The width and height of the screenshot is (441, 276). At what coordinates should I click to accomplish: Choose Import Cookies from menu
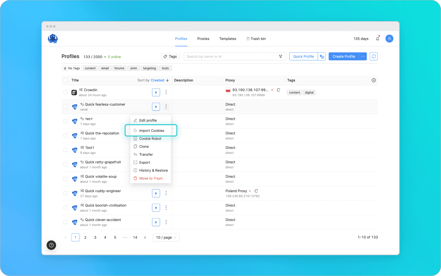coord(151,131)
